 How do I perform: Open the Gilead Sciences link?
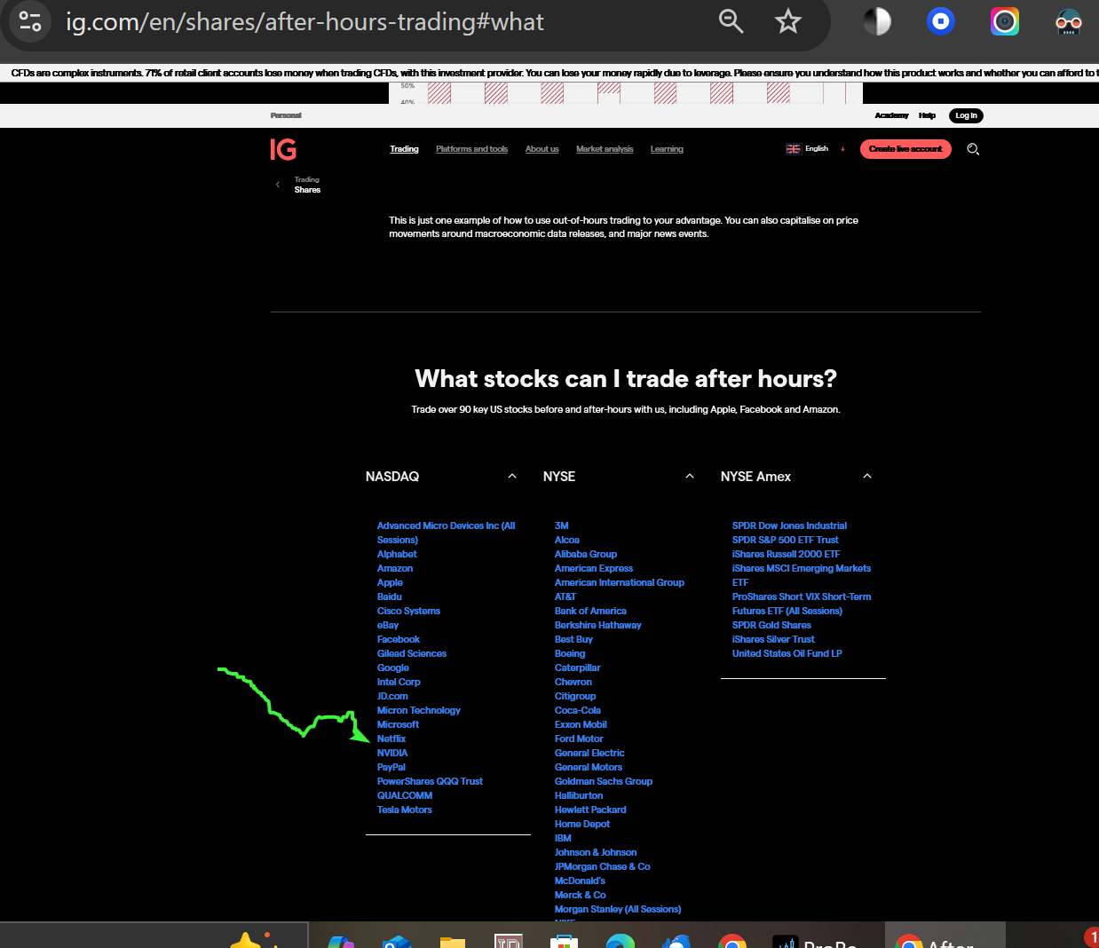tap(412, 653)
